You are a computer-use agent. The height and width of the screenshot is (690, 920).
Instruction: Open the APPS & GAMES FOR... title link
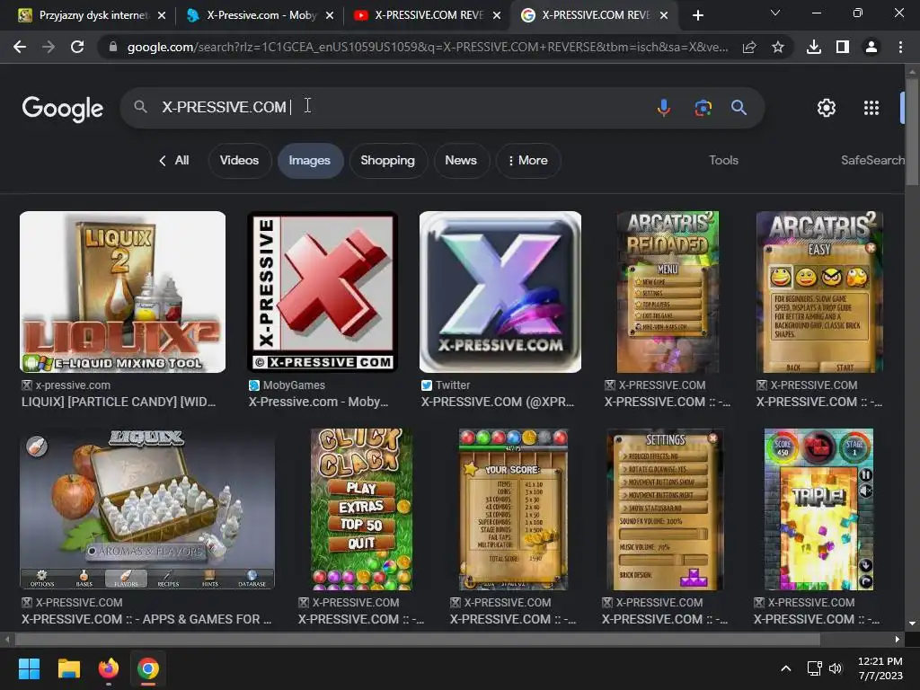tap(146, 619)
